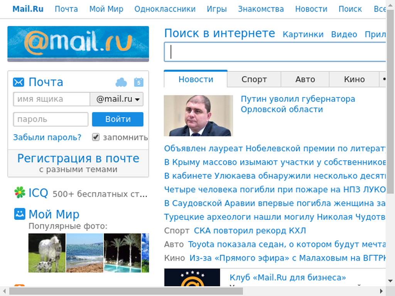395x296 pixels.
Task: Open В Крыму массово изымают headline
Action: click(x=275, y=162)
